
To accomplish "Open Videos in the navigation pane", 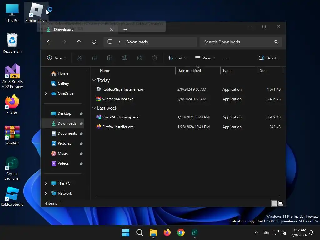I will [62, 163].
